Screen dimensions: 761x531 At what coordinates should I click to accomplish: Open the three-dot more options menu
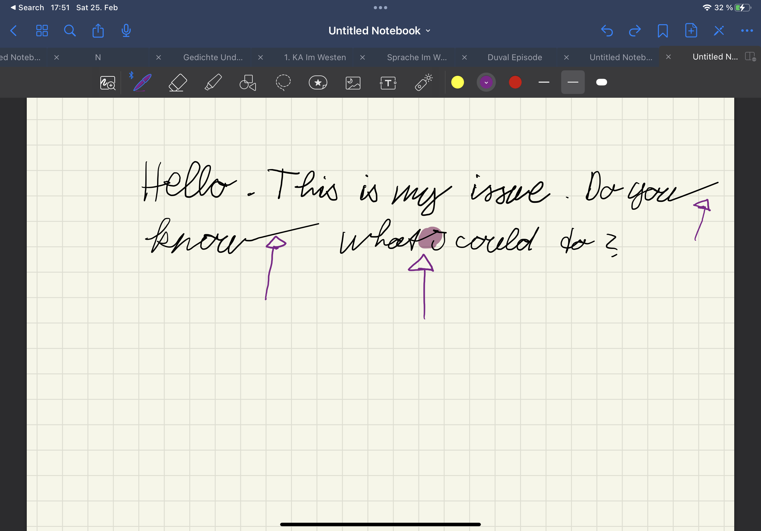click(x=747, y=31)
